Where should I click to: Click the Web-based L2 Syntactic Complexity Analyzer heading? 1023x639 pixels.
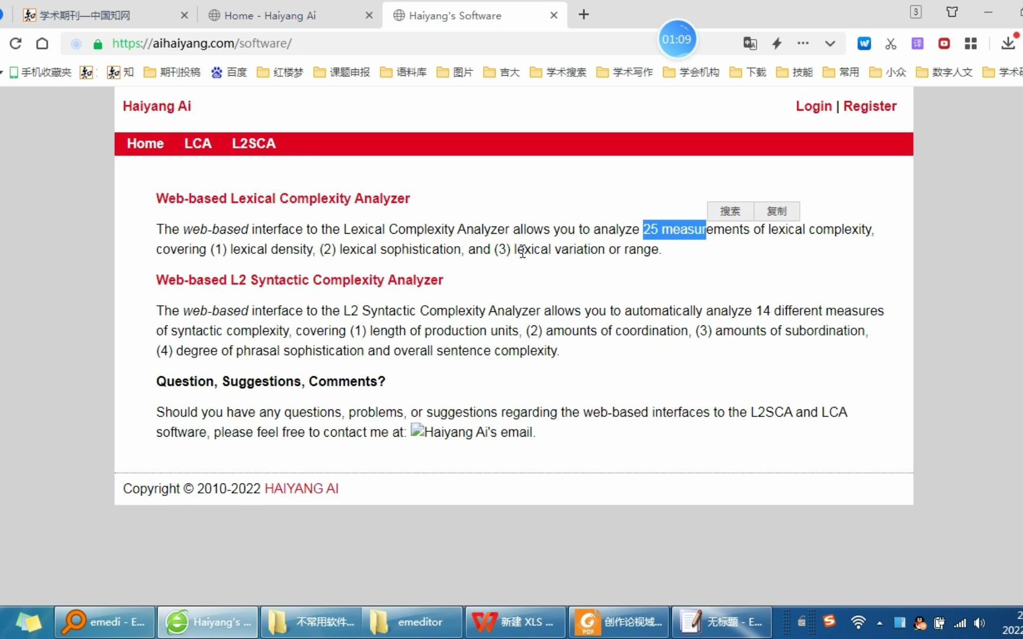300,280
